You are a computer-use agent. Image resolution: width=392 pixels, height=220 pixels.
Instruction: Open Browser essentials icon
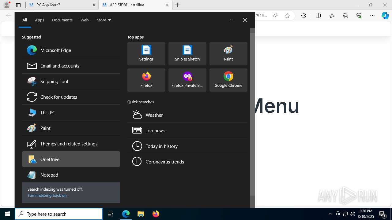pyautogui.click(x=359, y=16)
